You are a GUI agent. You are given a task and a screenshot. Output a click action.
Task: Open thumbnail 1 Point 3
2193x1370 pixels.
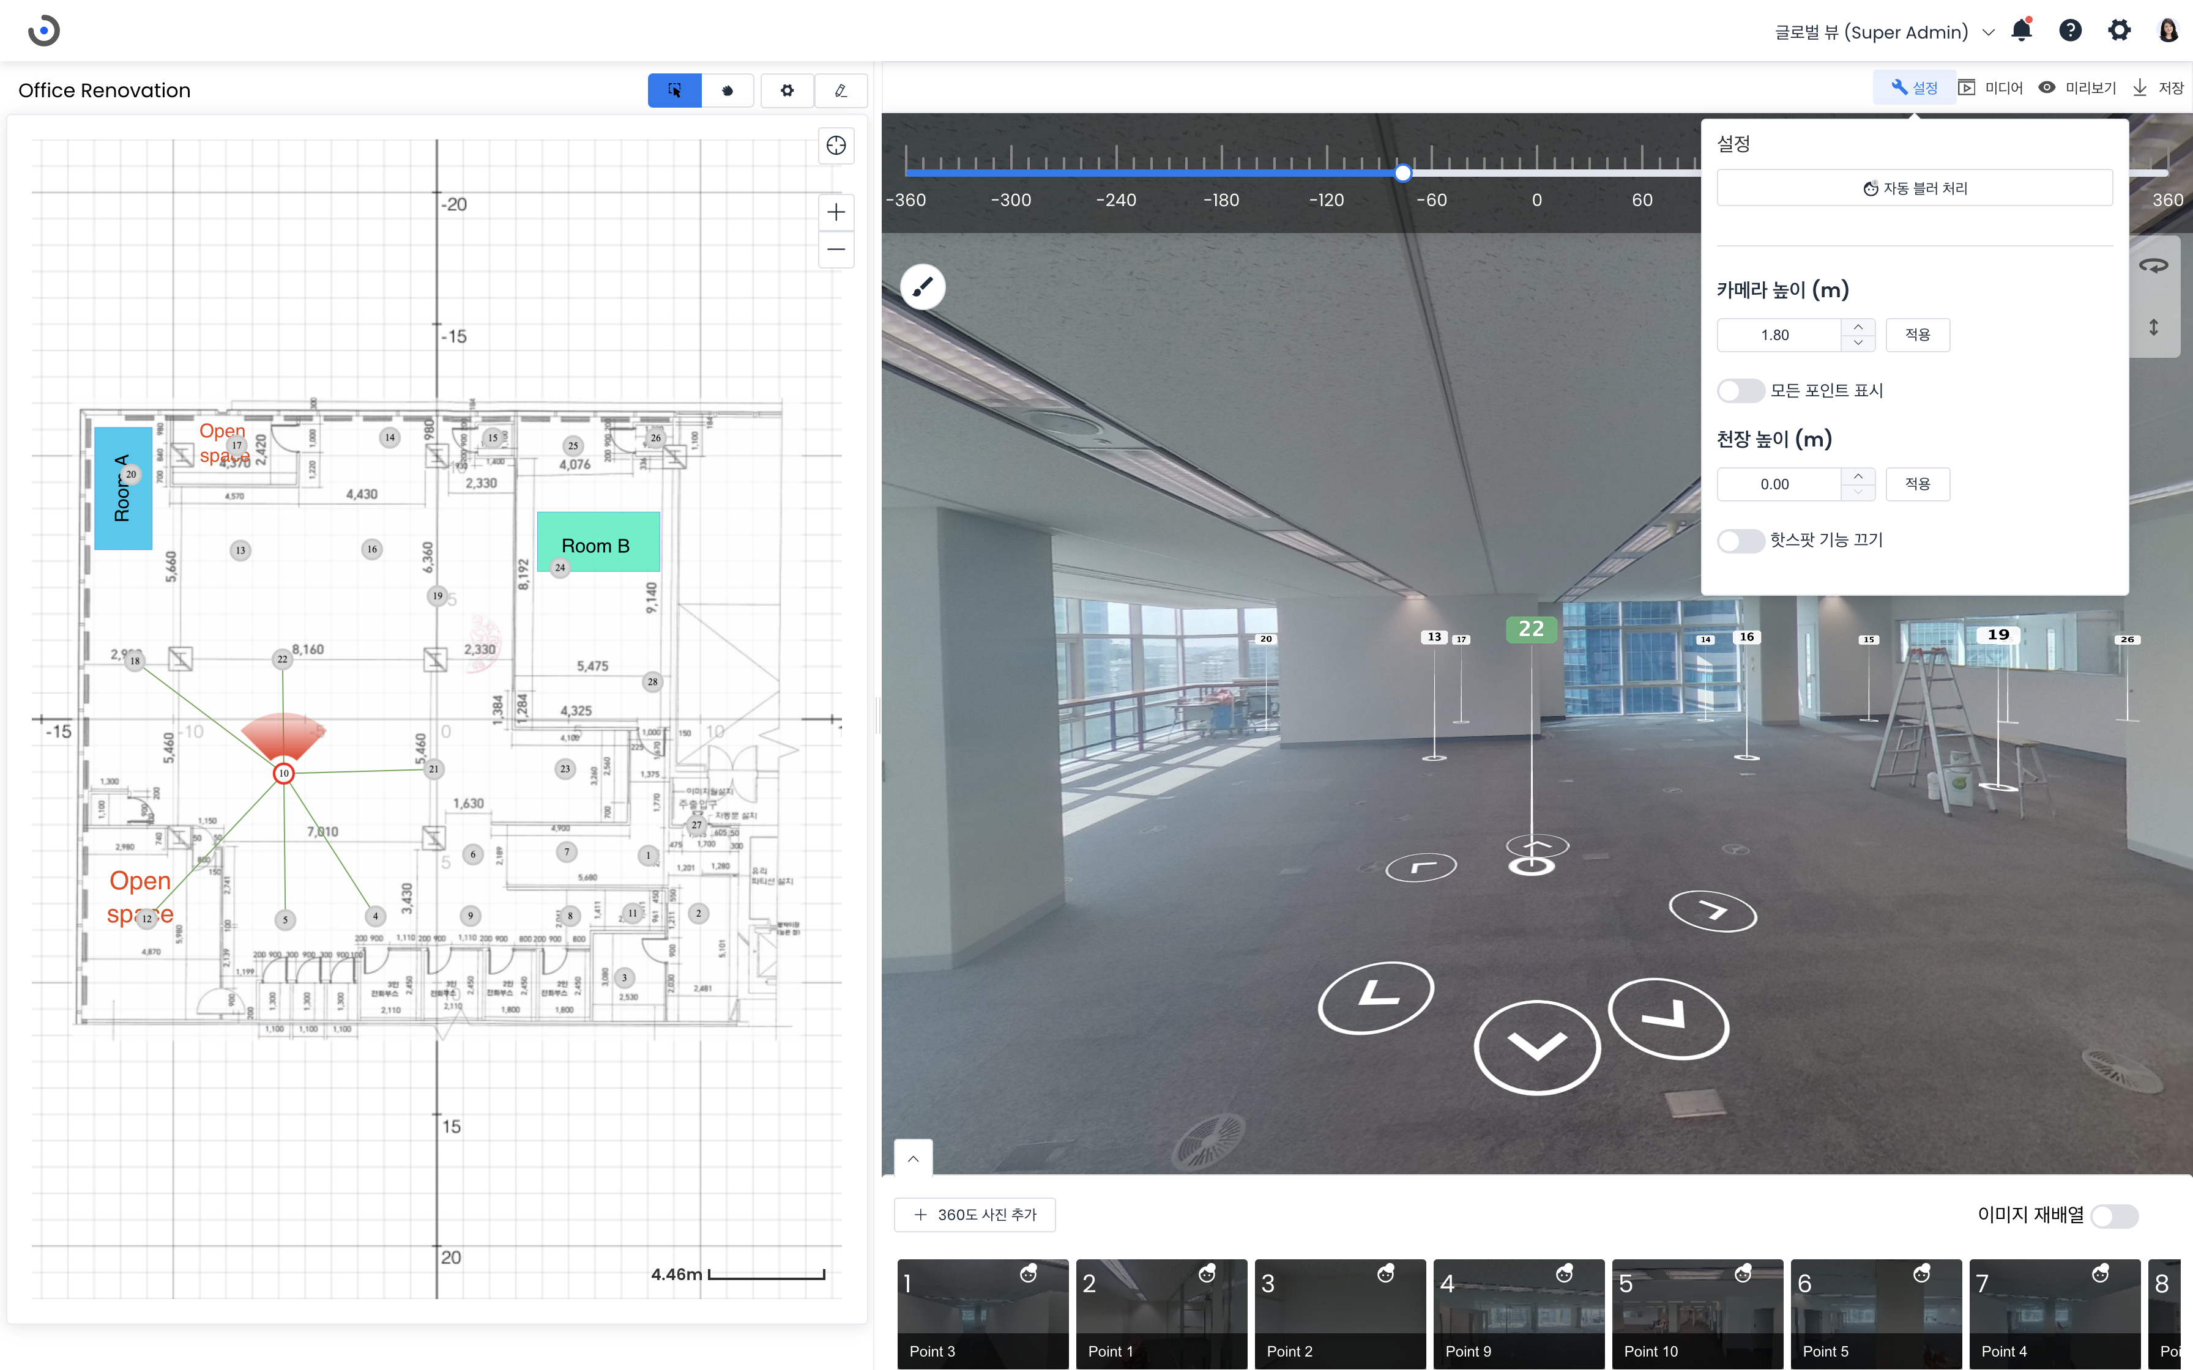point(983,1314)
